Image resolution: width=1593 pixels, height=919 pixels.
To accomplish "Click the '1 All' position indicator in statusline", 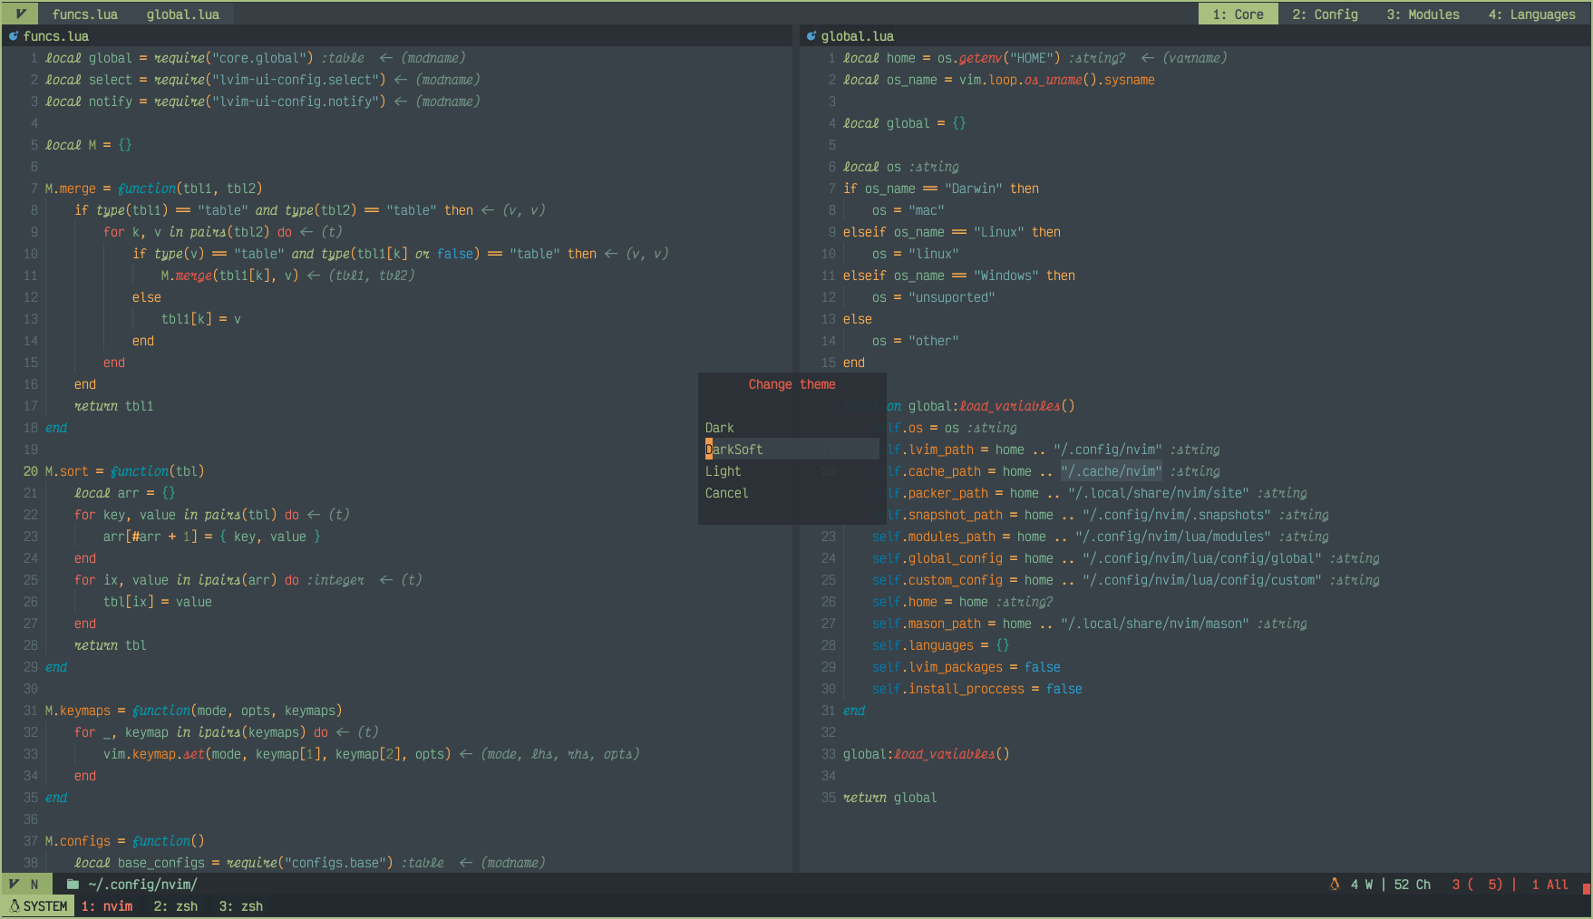I will pos(1550,885).
